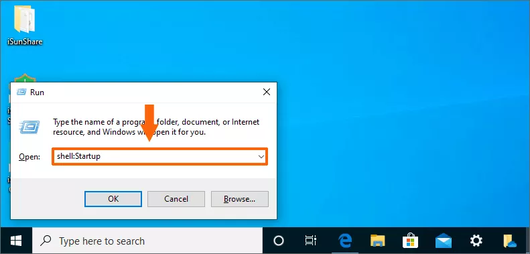Open Task View on the taskbar

310,241
